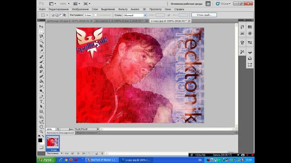Open the Файл menu
The height and width of the screenshot is (163, 291).
click(42, 9)
